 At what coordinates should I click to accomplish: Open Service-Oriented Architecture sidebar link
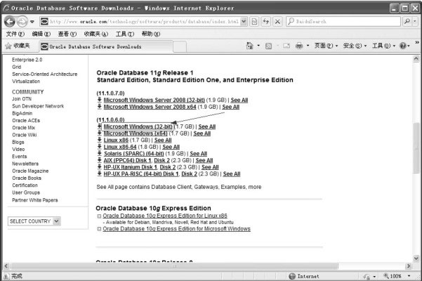pos(45,74)
